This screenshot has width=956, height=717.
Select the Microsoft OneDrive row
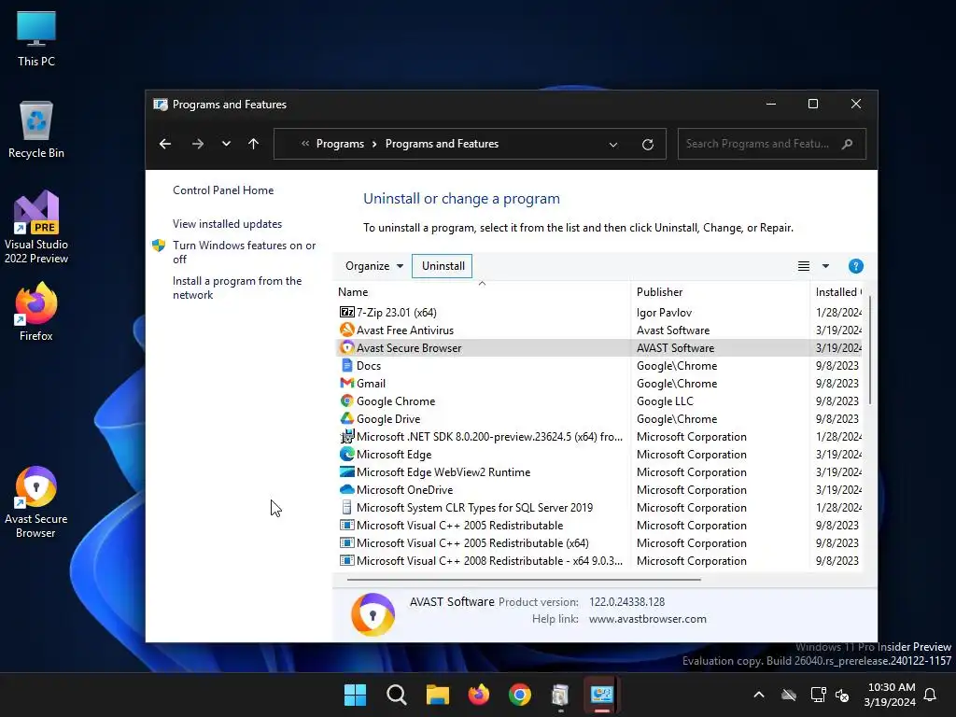pos(600,489)
